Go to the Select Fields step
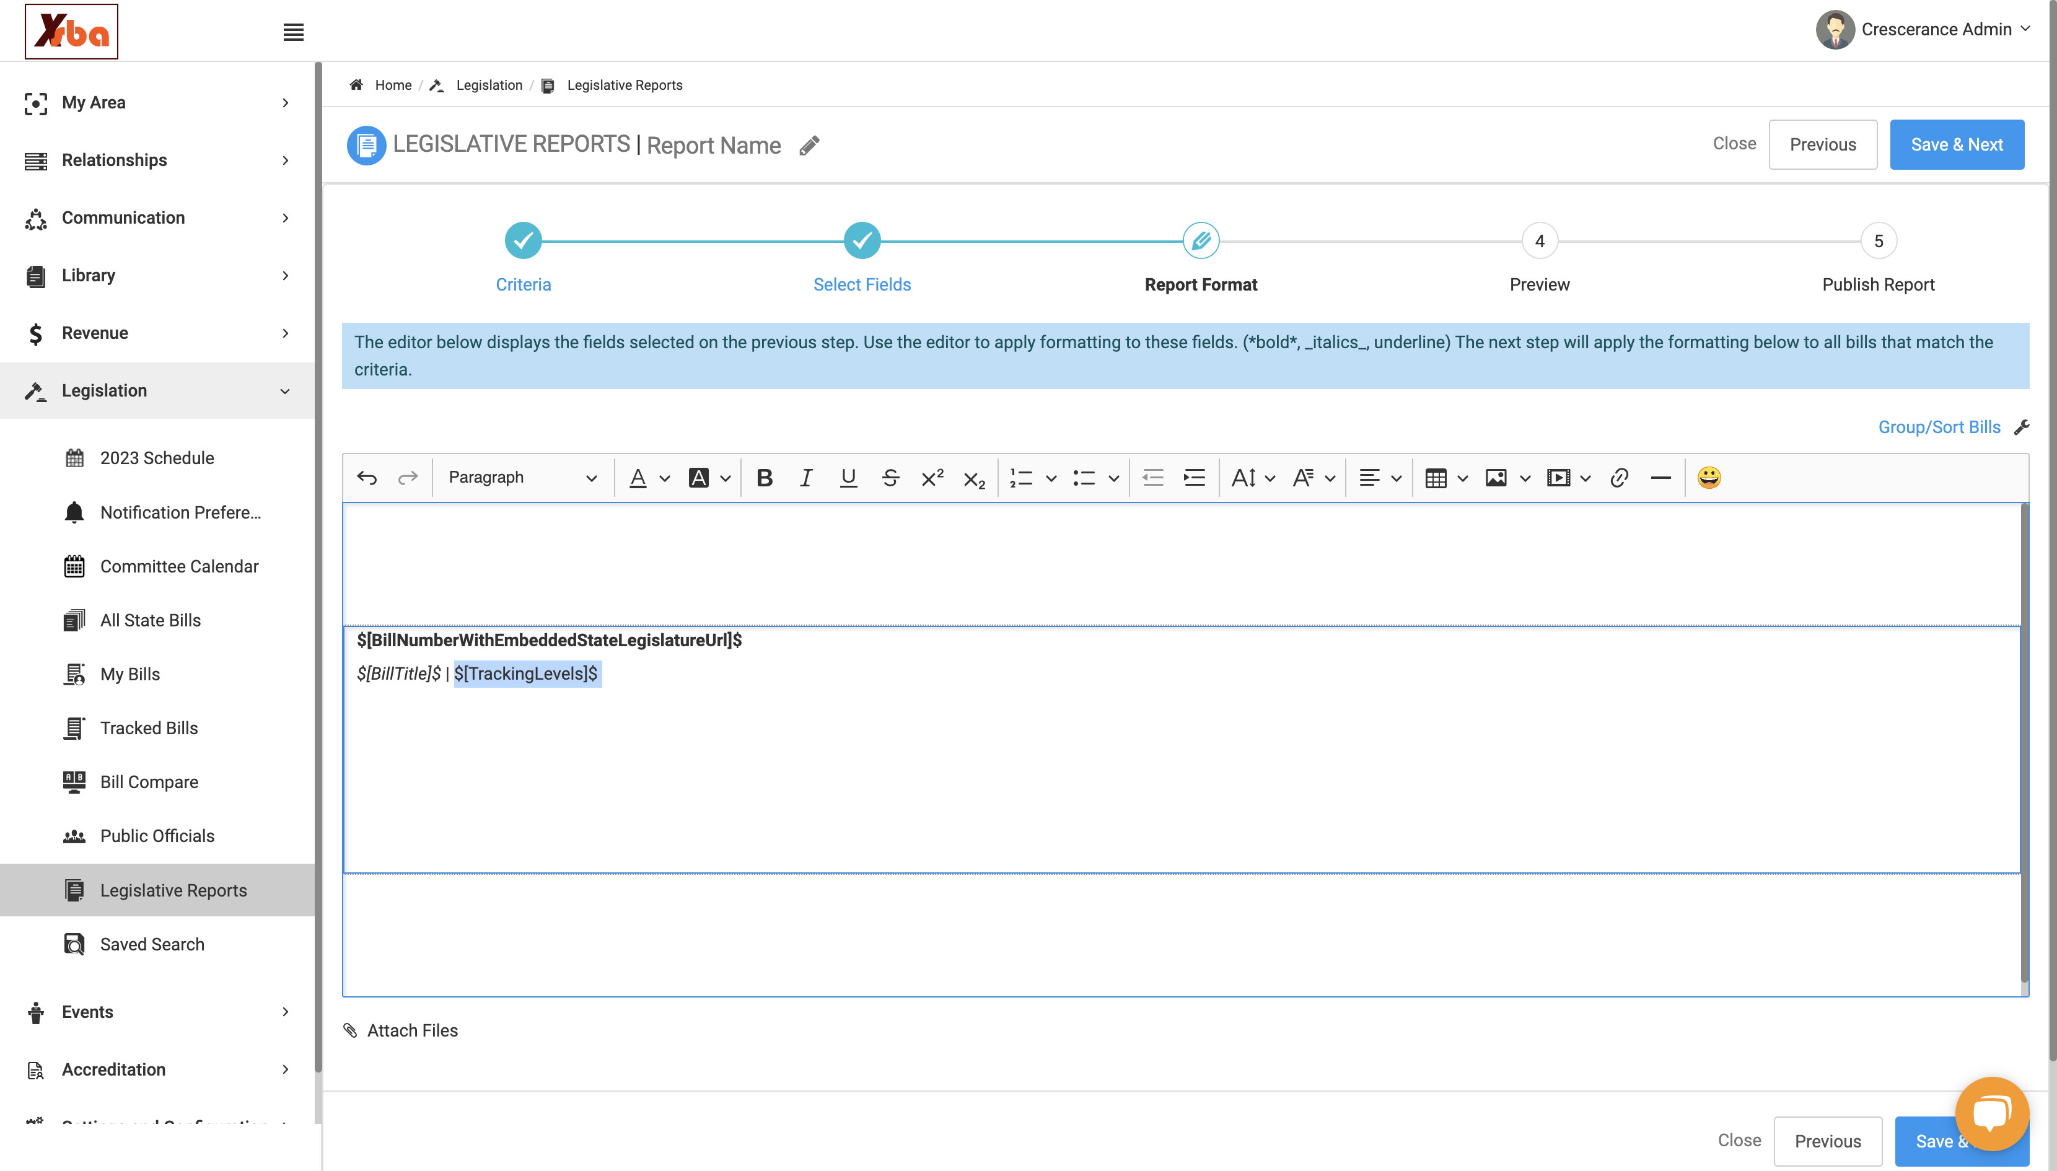The width and height of the screenshot is (2057, 1171). click(862, 257)
